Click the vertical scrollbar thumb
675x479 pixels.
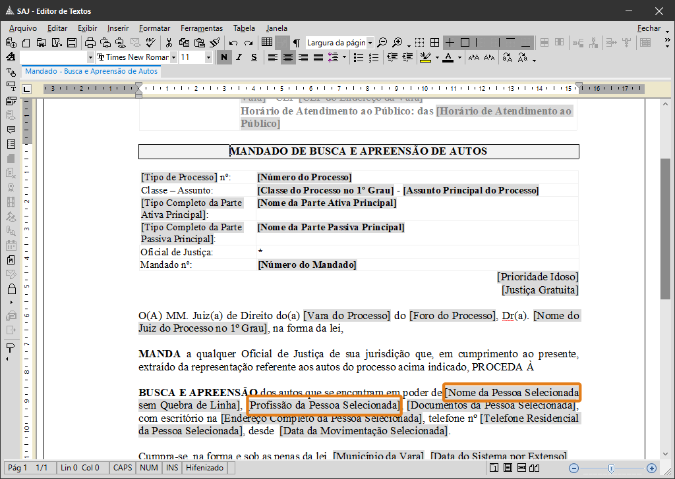[665, 228]
